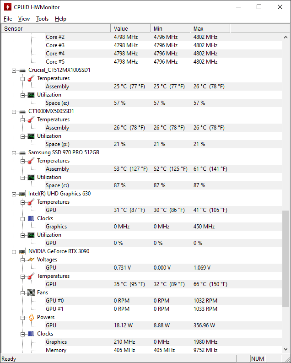Viewport: 291px width, 363px height.
Task: Open the Tools menu
Action: click(x=43, y=19)
